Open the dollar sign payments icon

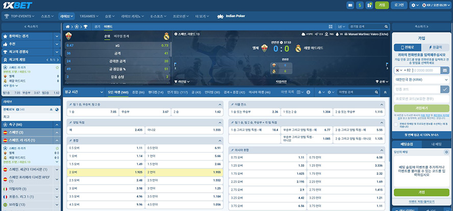click(360, 5)
